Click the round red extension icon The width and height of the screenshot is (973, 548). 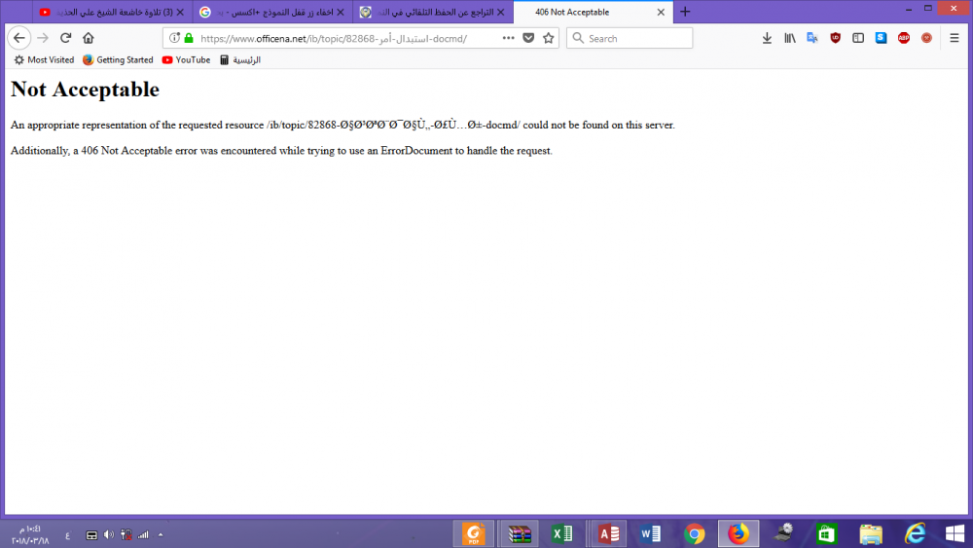[x=926, y=38]
